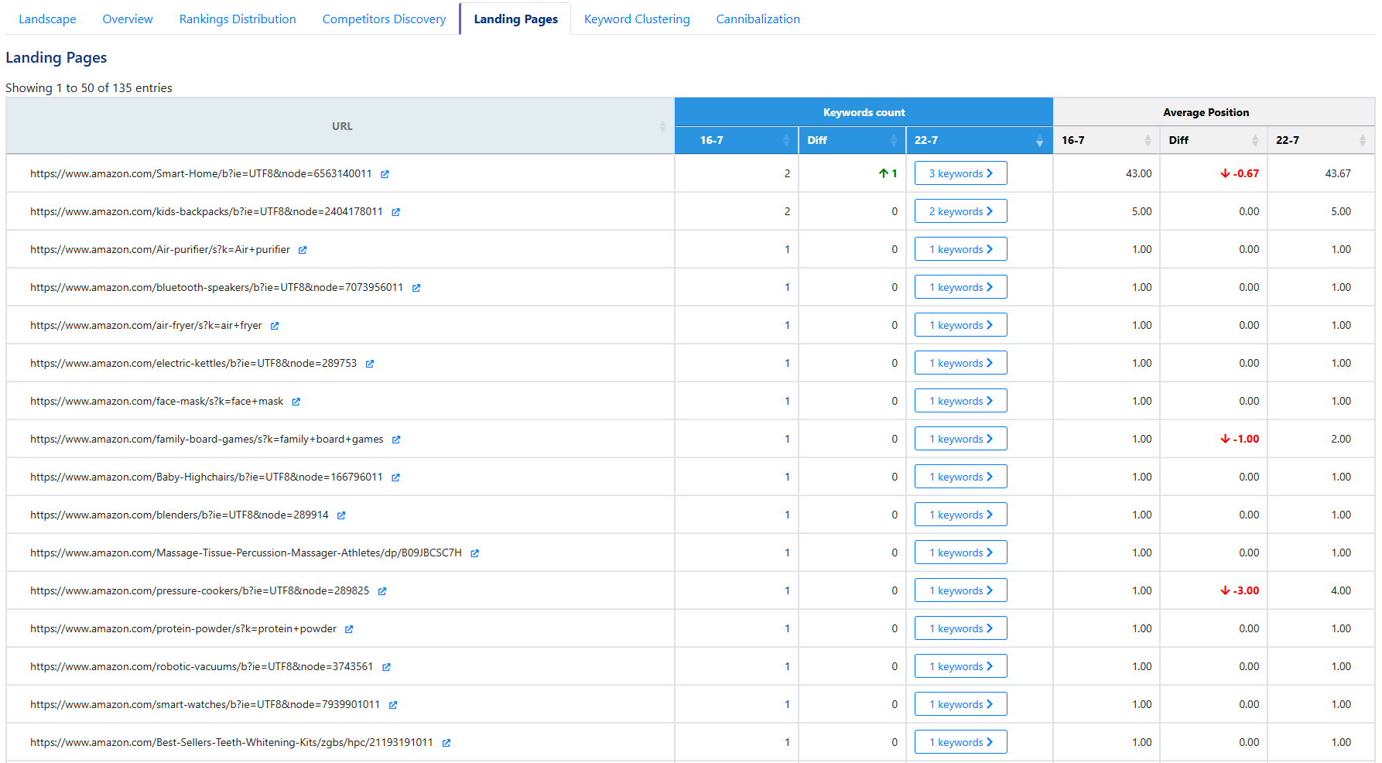
Task: Click the -3.00 position diff value
Action: [x=1240, y=590]
